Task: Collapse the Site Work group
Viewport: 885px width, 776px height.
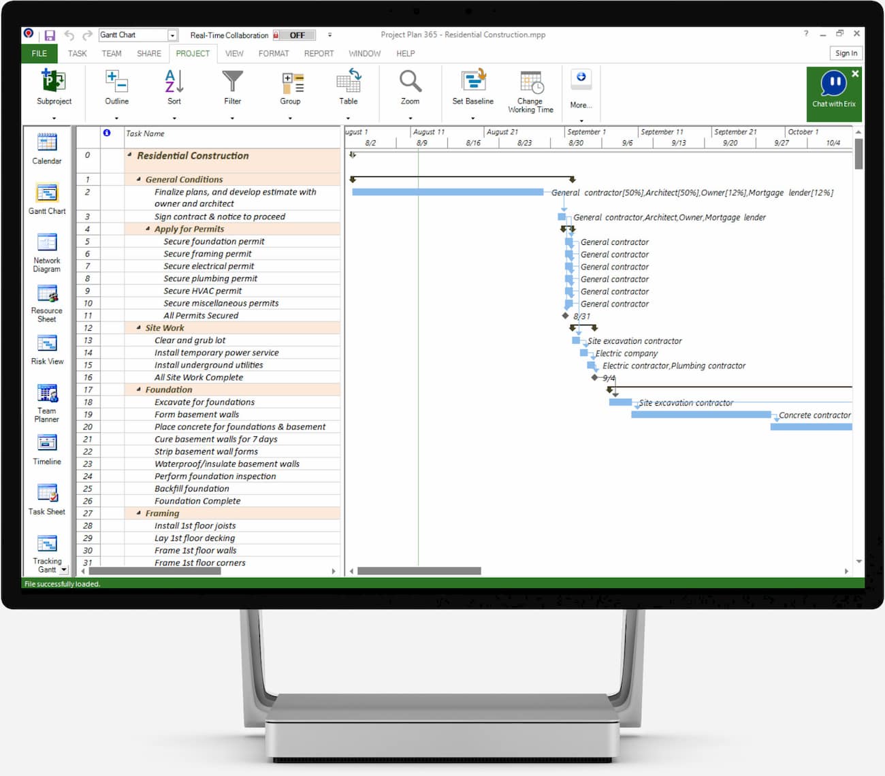Action: click(x=138, y=327)
